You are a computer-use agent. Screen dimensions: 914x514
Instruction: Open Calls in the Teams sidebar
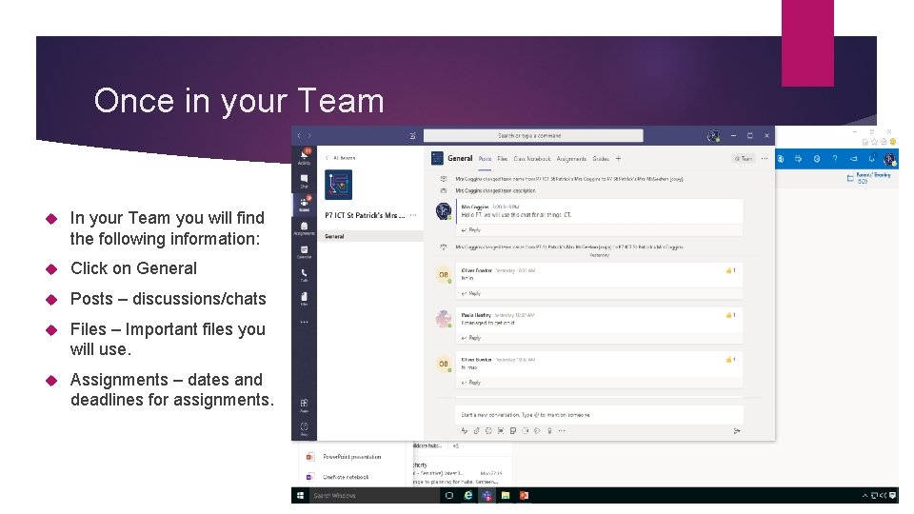point(305,275)
